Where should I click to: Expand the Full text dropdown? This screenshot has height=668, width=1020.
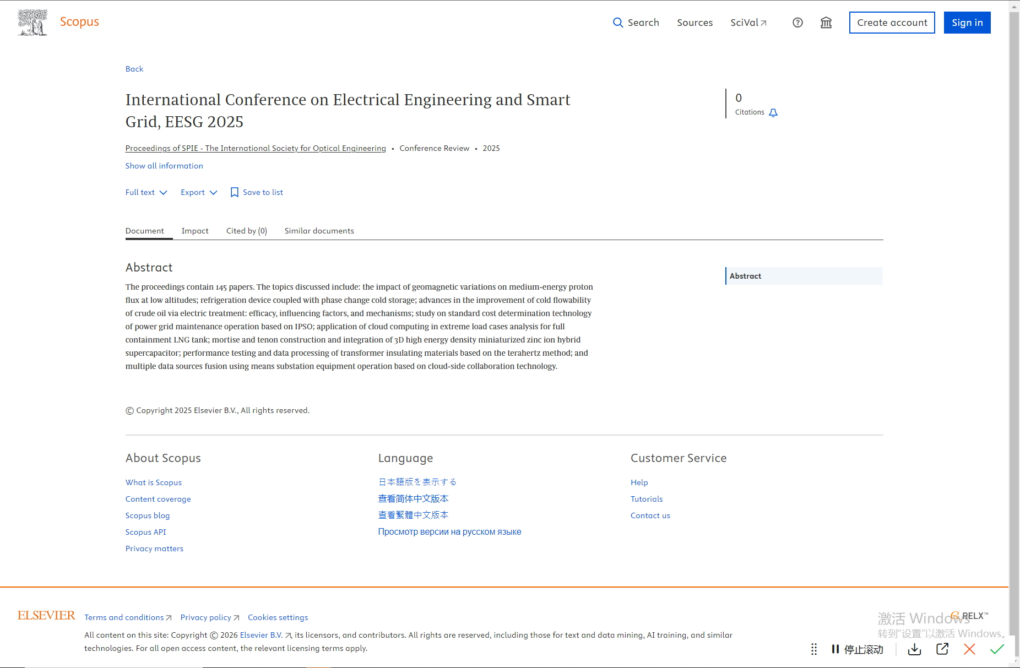pyautogui.click(x=146, y=192)
